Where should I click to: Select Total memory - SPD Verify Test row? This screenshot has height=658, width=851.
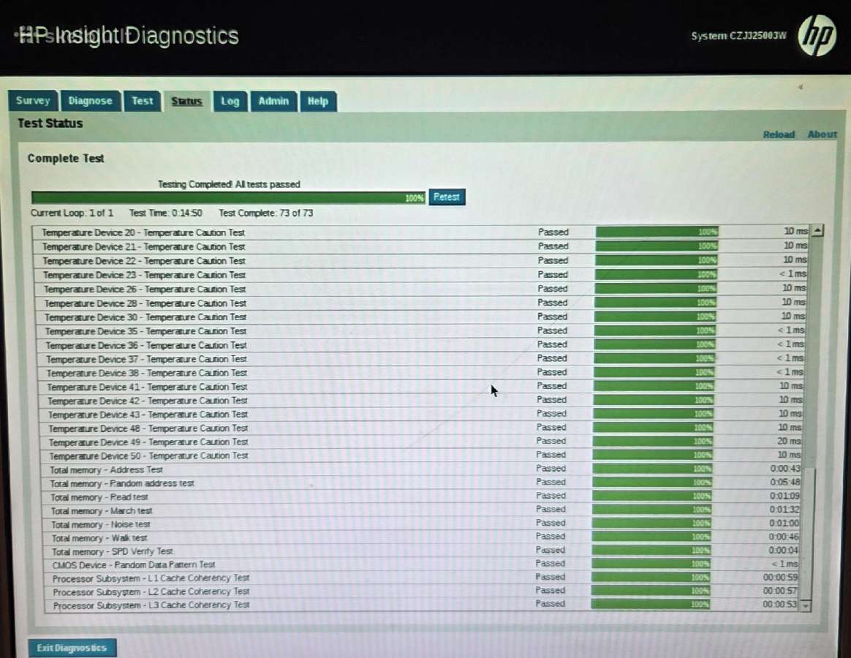[421, 551]
